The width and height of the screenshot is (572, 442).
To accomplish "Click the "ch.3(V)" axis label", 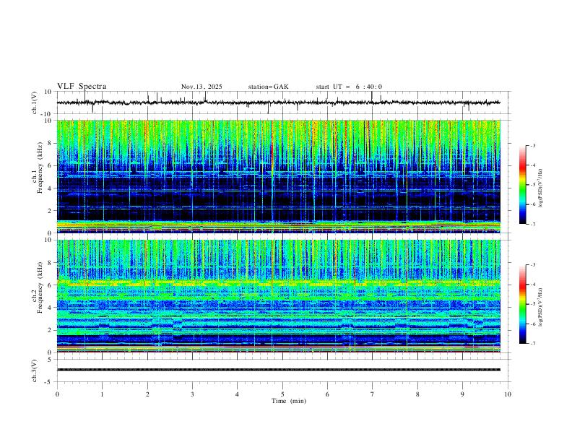I will [x=35, y=371].
